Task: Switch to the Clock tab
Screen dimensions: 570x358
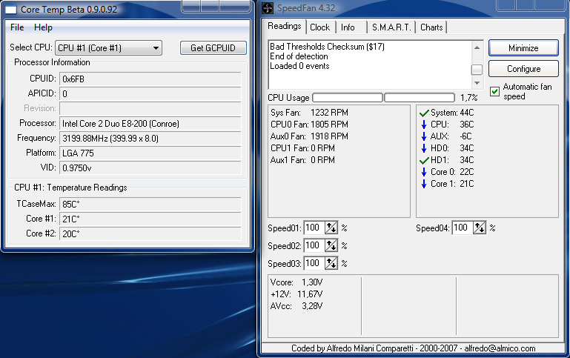Action: point(320,27)
